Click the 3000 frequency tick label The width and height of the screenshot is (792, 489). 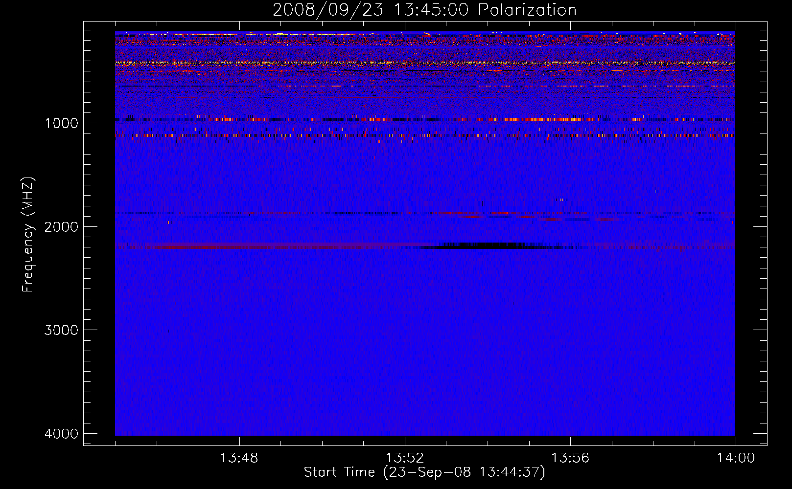[x=61, y=330]
